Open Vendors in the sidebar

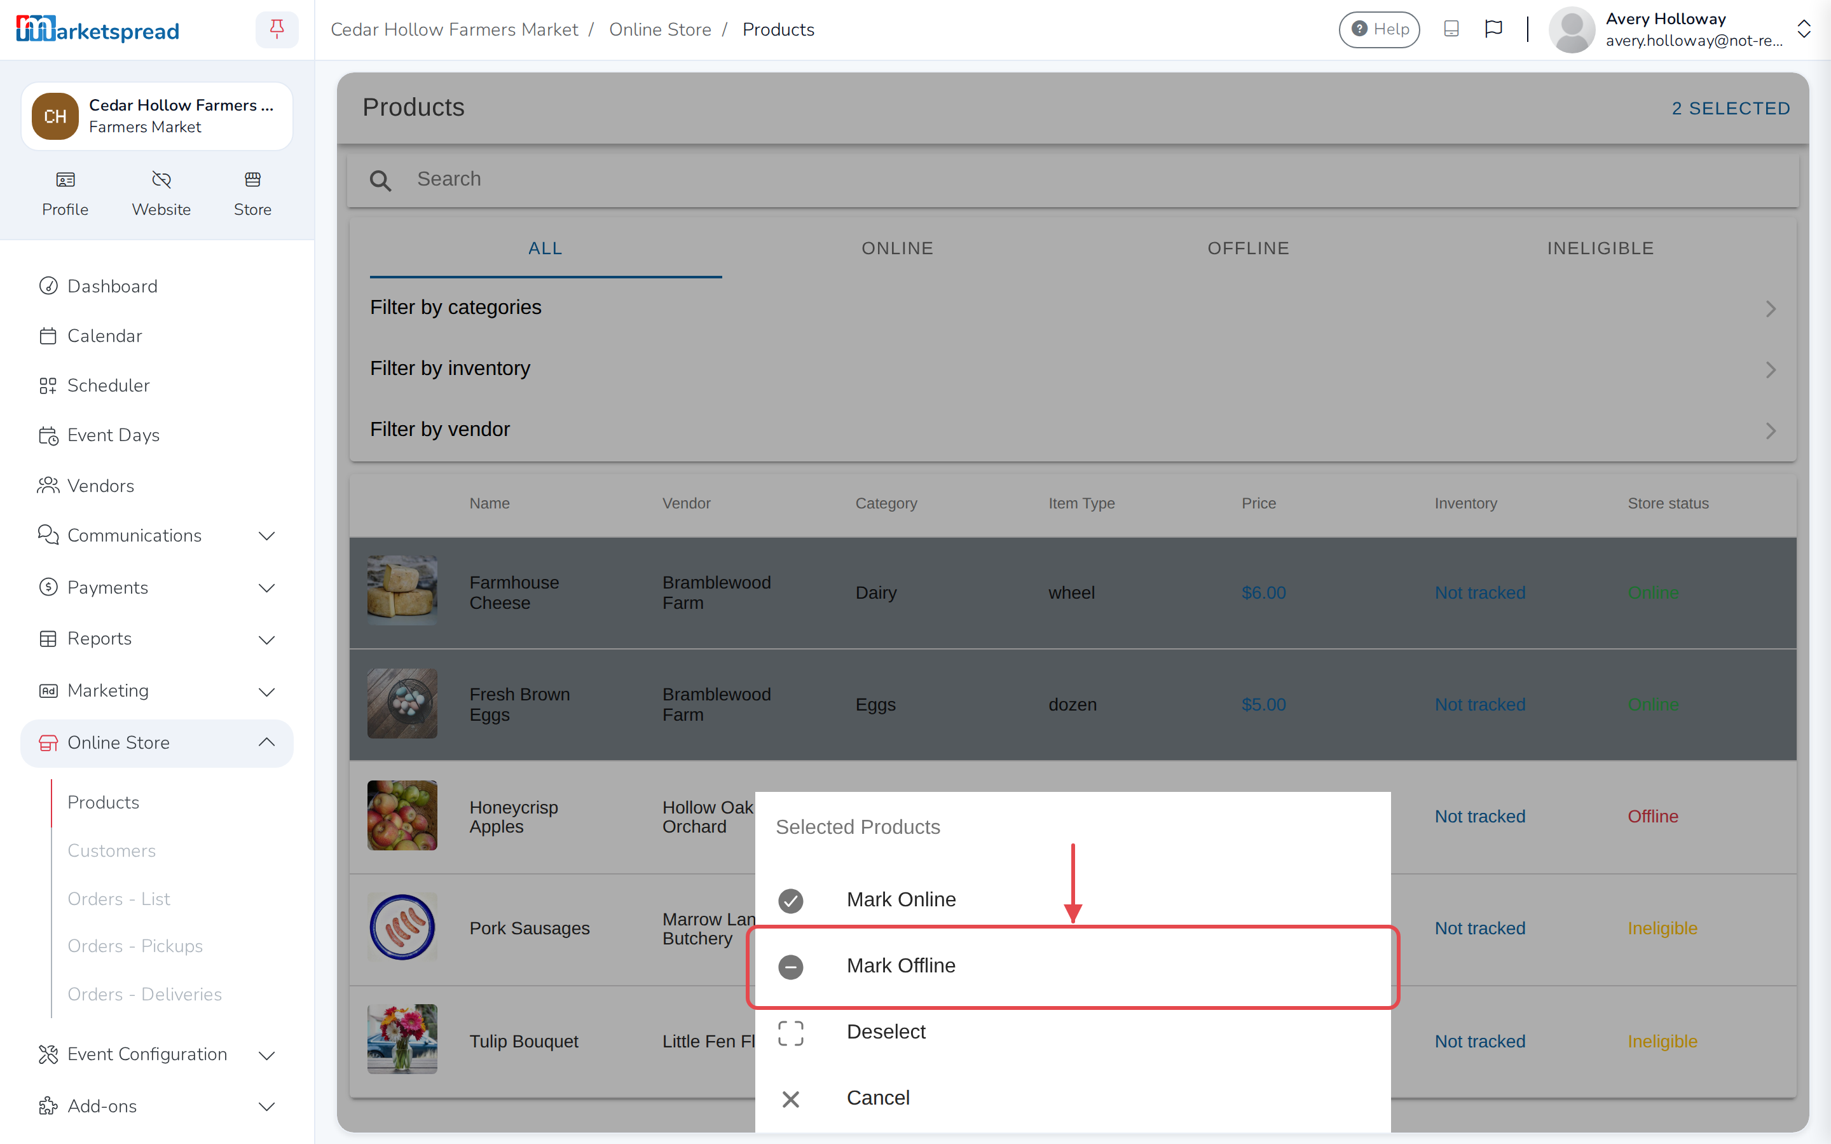[x=156, y=486]
